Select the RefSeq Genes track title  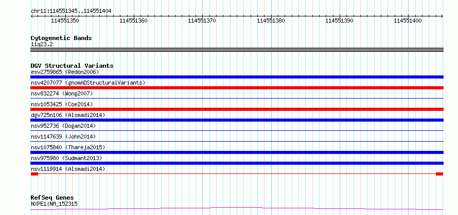tap(52, 198)
